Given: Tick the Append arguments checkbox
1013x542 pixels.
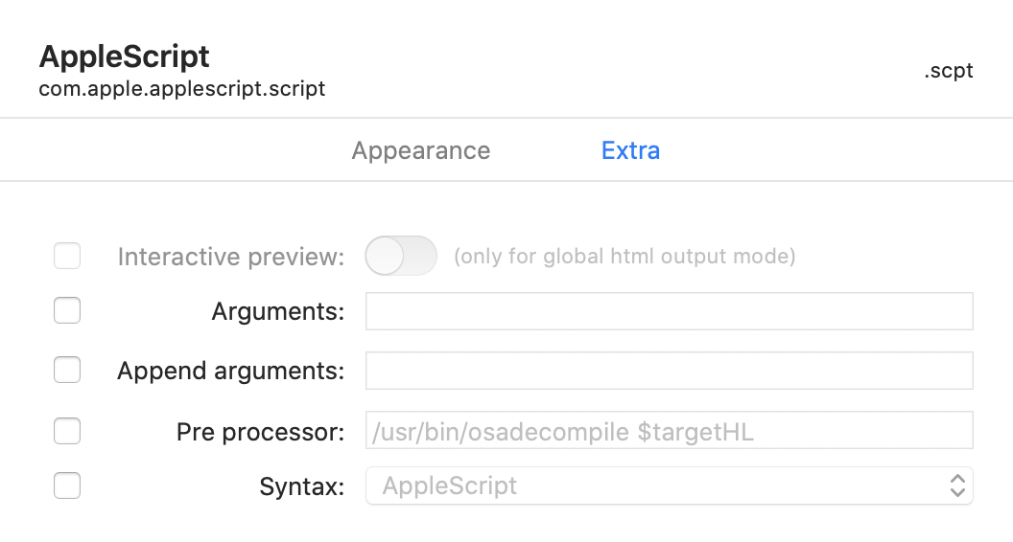Looking at the screenshot, I should [67, 371].
